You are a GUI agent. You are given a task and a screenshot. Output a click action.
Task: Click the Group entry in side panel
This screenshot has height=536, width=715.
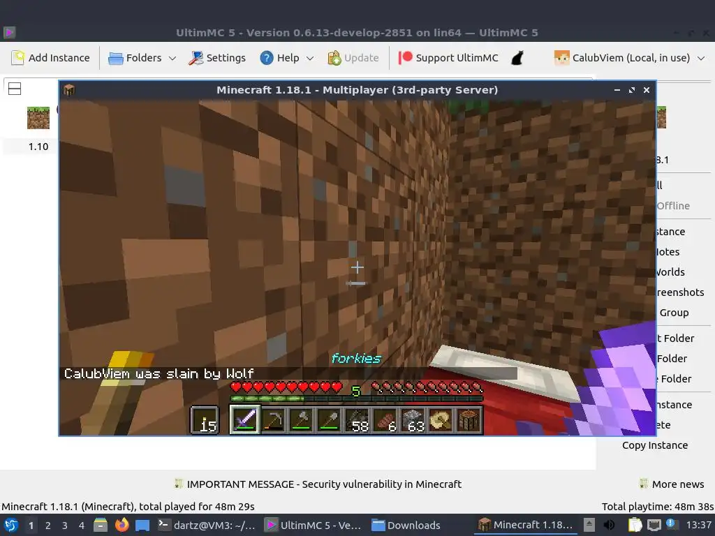[x=674, y=313]
